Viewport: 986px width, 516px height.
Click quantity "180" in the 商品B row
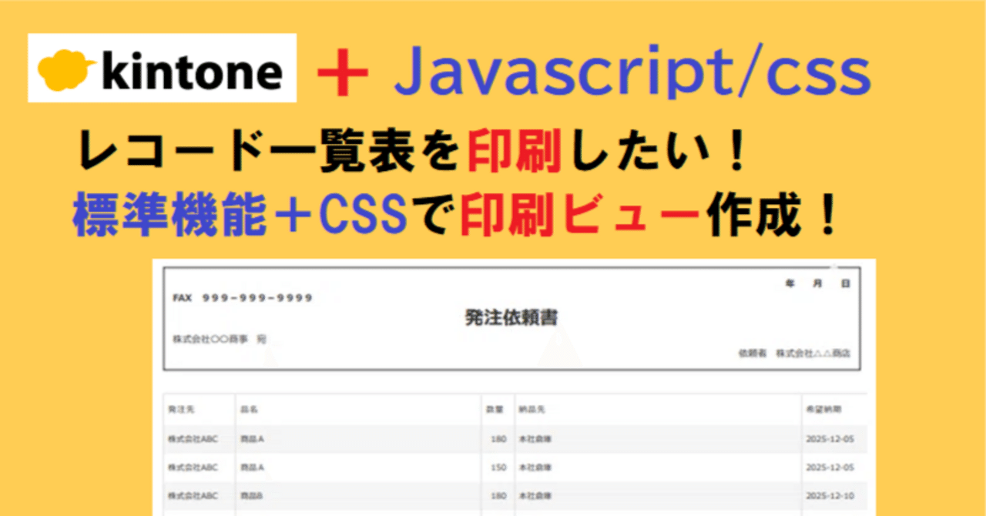click(497, 495)
